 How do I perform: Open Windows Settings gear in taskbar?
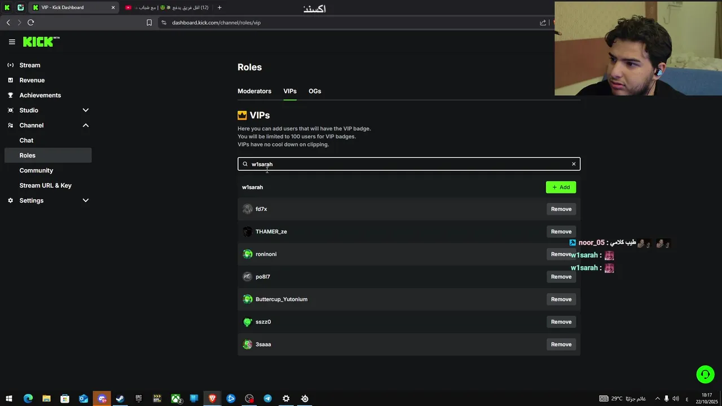pos(286,399)
